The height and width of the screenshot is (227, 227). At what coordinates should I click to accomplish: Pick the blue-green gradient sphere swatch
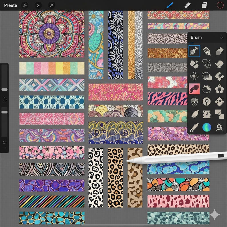click(207, 127)
